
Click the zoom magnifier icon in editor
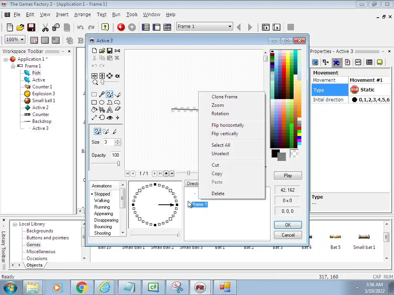95,82
